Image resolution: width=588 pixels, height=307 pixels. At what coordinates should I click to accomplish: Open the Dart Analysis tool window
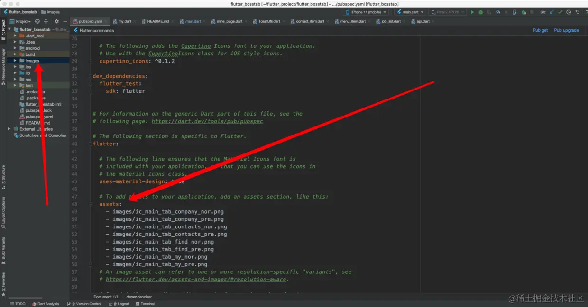(x=45, y=304)
